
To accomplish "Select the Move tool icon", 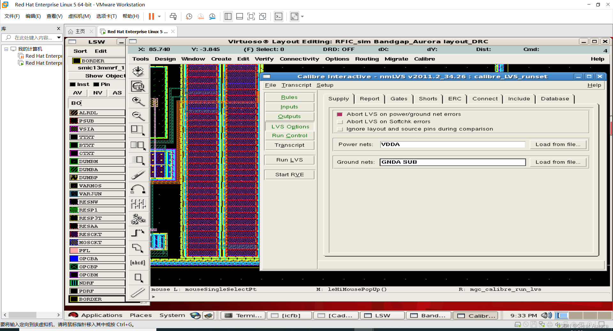I will pos(138,160).
